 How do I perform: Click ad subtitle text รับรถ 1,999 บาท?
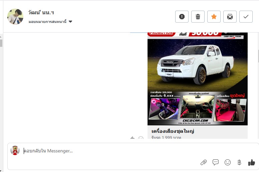click(166, 137)
